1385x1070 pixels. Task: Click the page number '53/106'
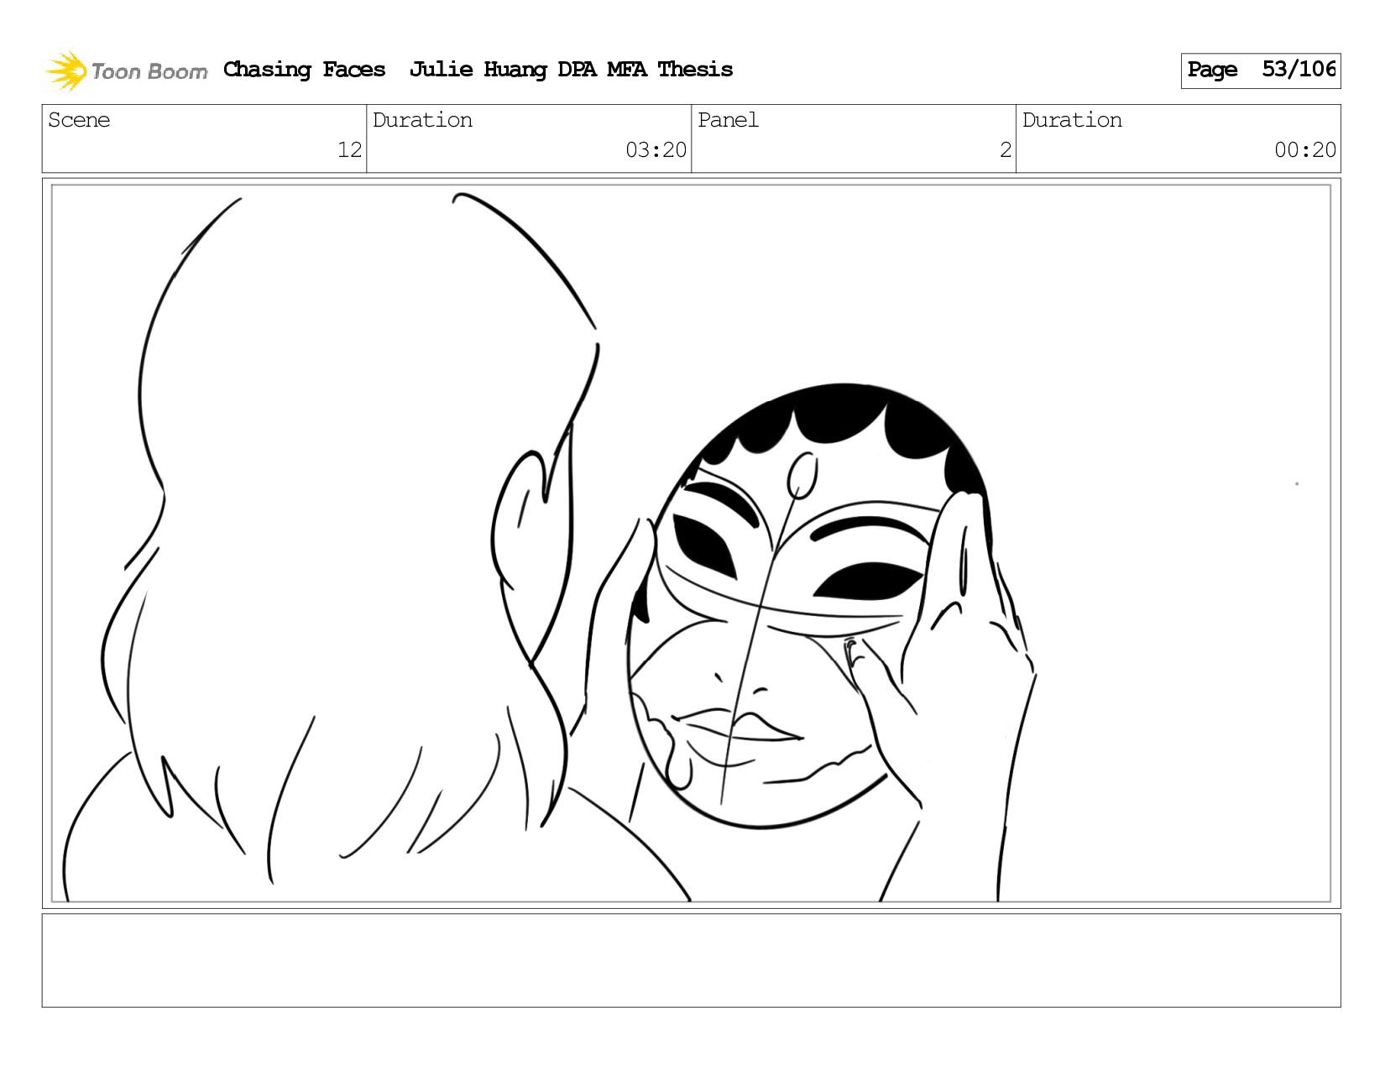click(x=1299, y=69)
